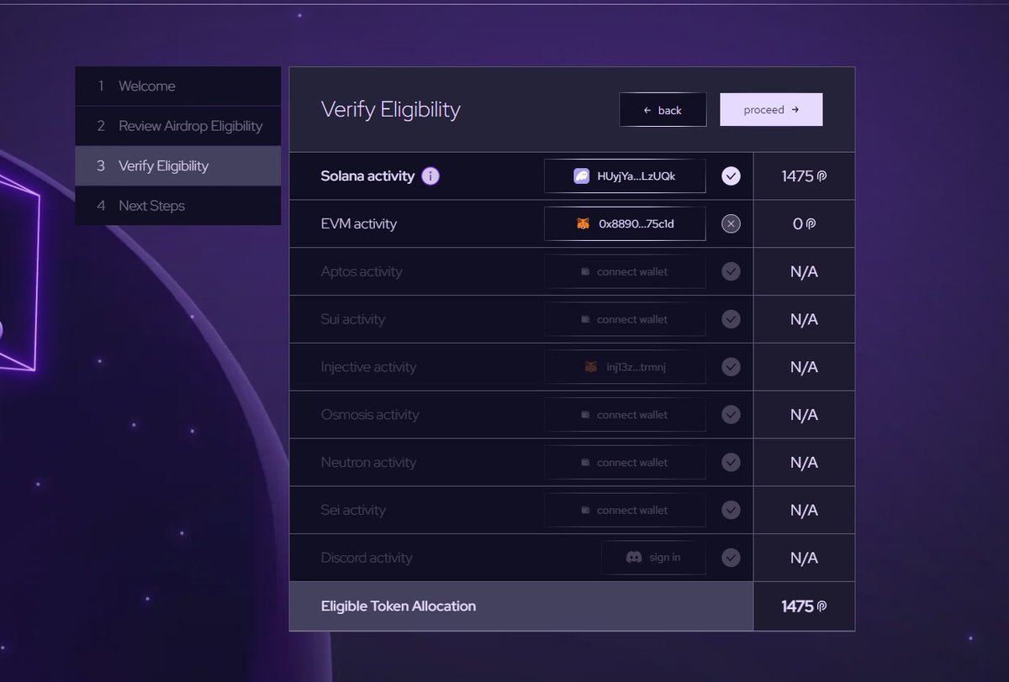This screenshot has height=682, width=1009.
Task: Click the Sei activity checkmark icon
Action: point(731,510)
